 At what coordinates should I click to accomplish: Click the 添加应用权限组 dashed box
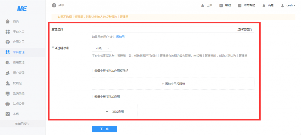click(x=173, y=84)
